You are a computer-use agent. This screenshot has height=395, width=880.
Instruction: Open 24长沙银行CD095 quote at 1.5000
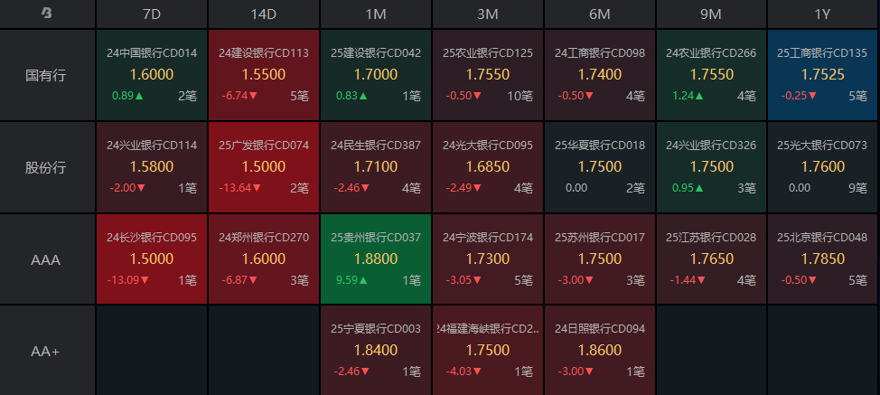(x=152, y=259)
